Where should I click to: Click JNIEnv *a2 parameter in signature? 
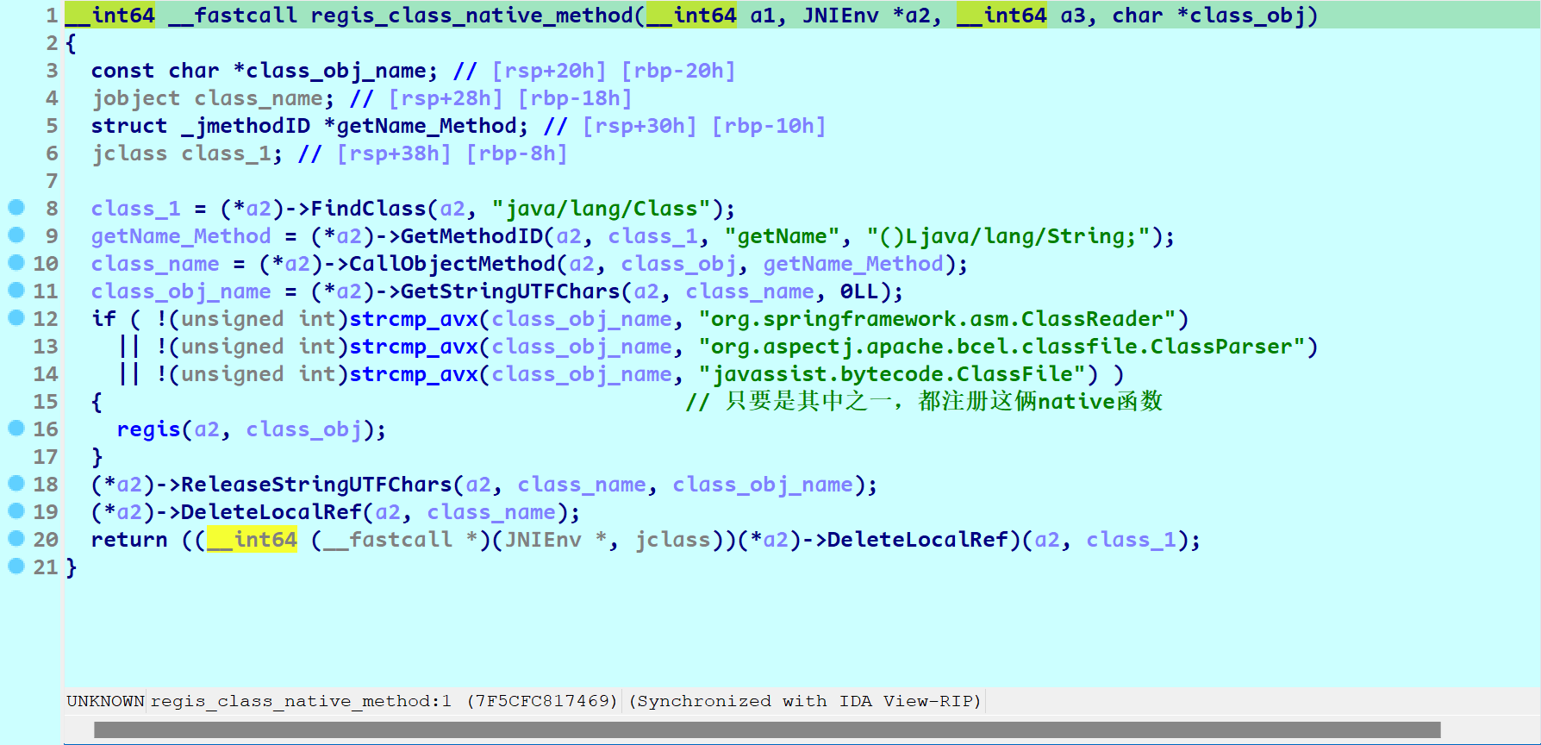point(866,16)
